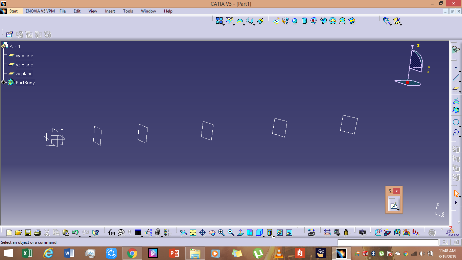
Task: Select the Spline tool in right toolbar
Action: (456, 132)
